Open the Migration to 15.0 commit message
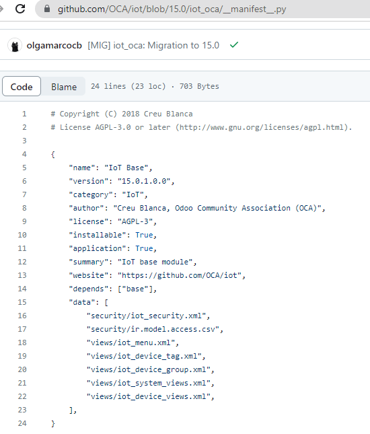Viewport: 370px width, 434px height. point(153,45)
